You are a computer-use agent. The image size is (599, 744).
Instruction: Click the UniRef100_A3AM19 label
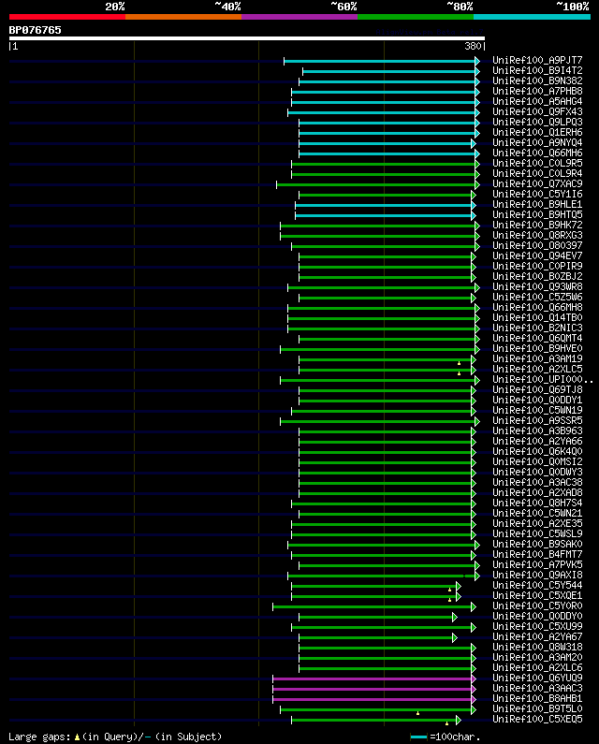coord(537,358)
